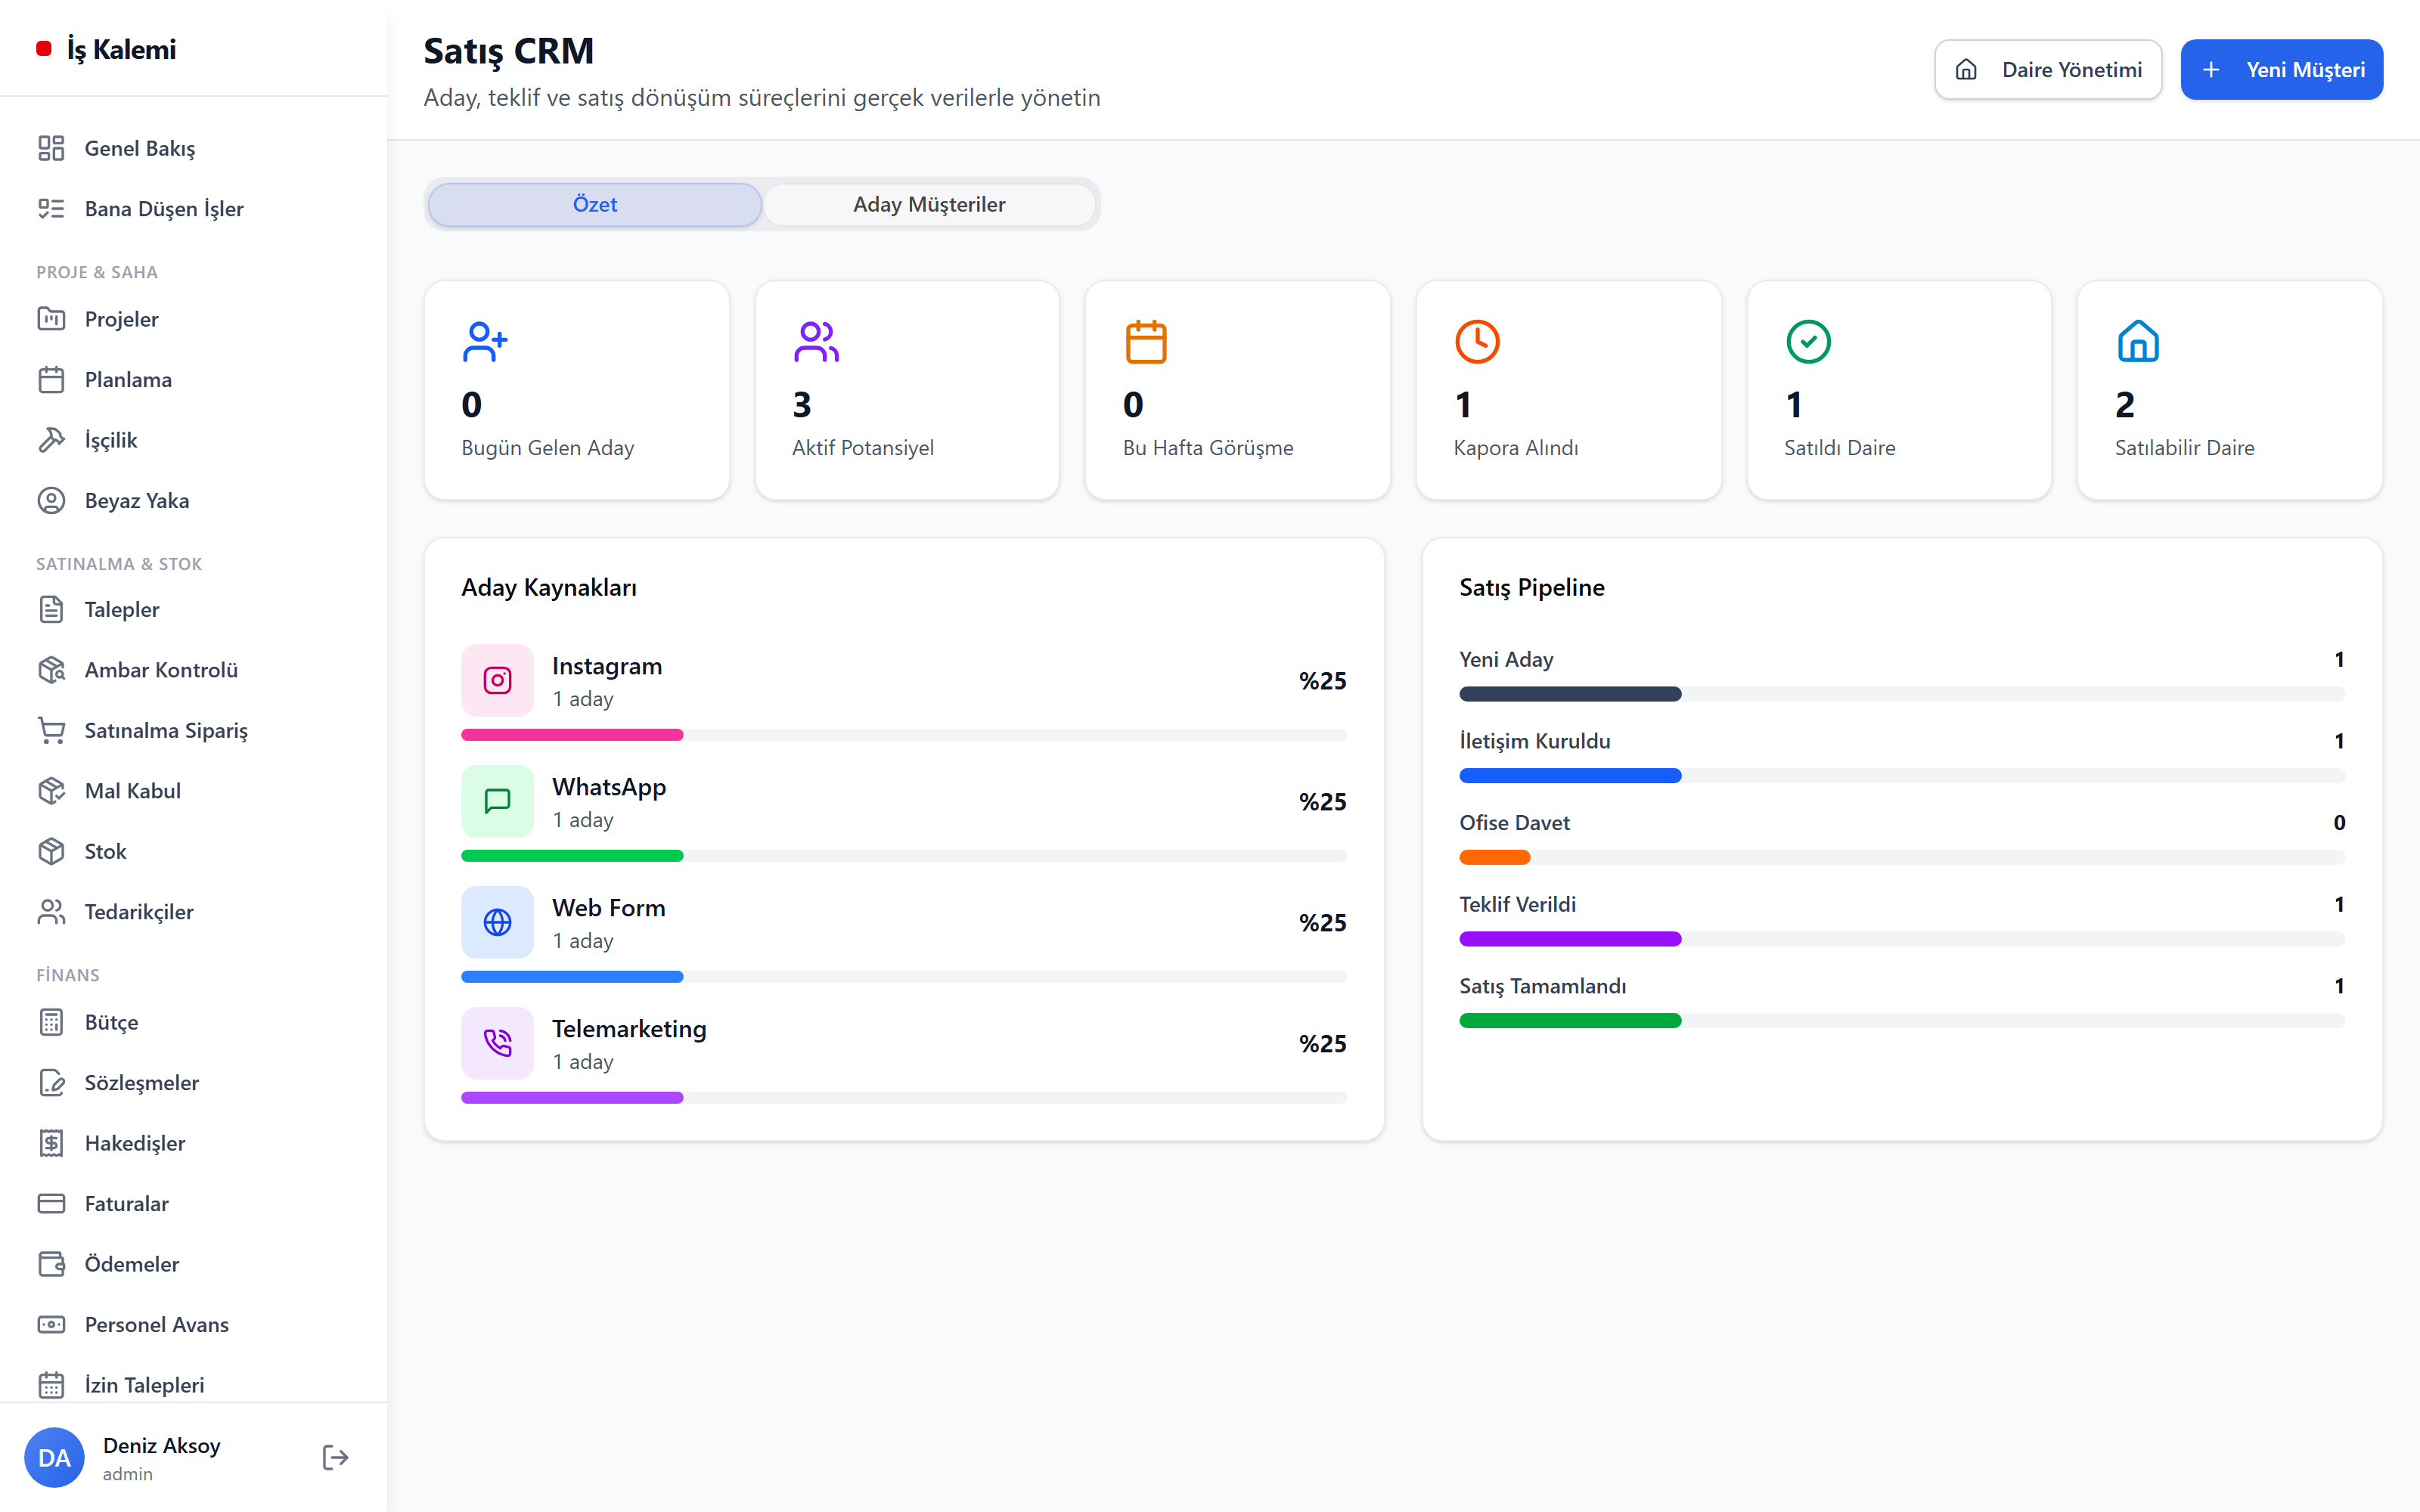Click the DA user avatar
The height and width of the screenshot is (1512, 2420).
(x=54, y=1457)
